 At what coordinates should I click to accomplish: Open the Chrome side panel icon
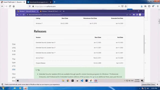[137, 14]
